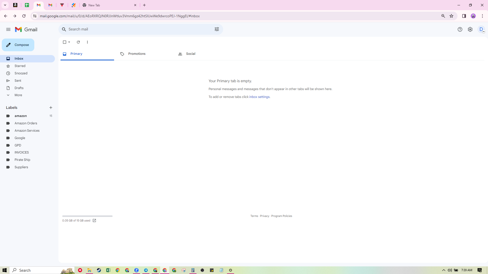
Task: Open Gmail Support help icon
Action: click(x=460, y=29)
